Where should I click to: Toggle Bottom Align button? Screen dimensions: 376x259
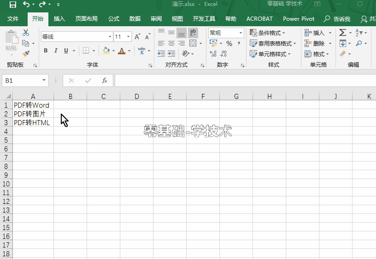coord(182,33)
